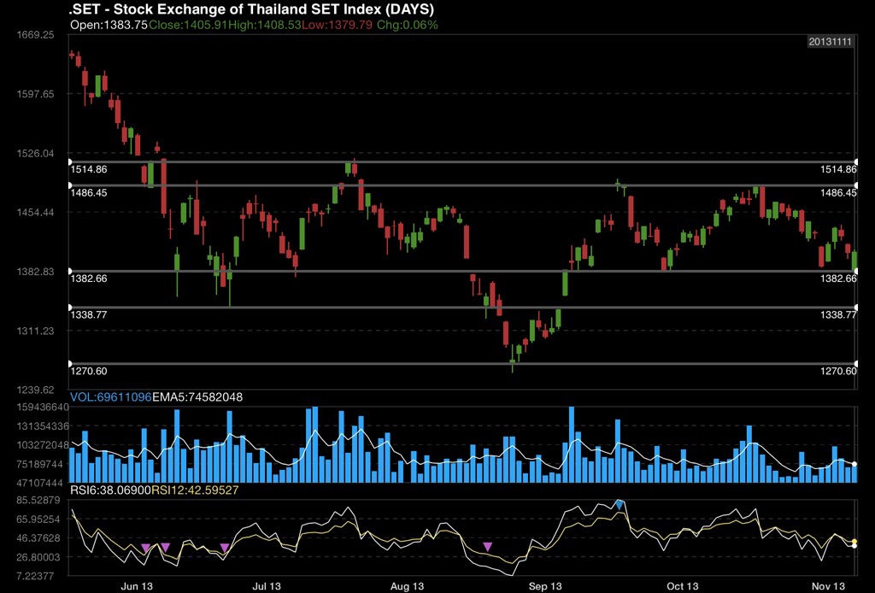Click the 47107444 volume axis label

coord(39,483)
